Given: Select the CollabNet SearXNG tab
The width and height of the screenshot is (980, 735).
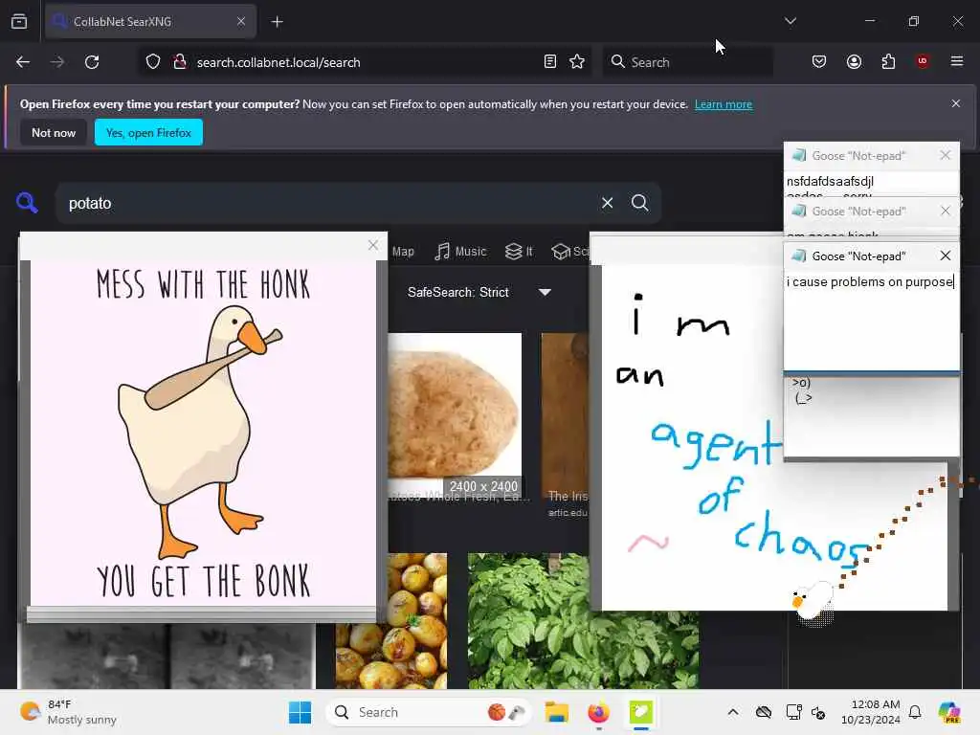Looking at the screenshot, I should click(150, 22).
